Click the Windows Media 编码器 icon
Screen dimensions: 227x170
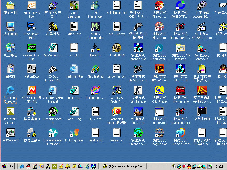tap(117, 111)
